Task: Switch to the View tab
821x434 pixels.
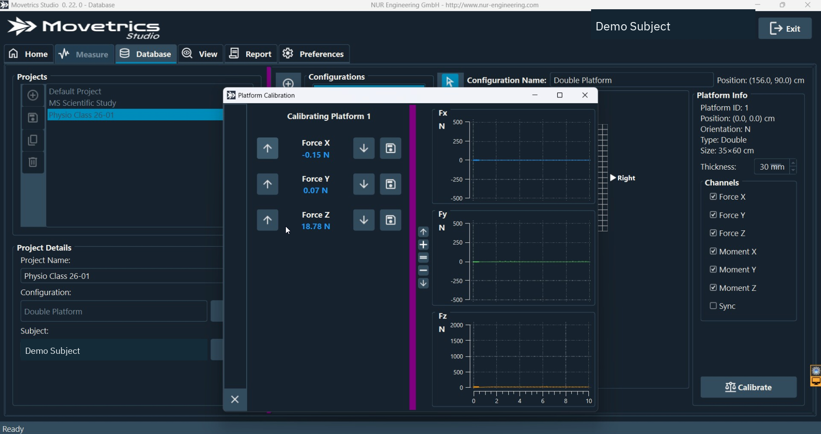Action: [200, 54]
